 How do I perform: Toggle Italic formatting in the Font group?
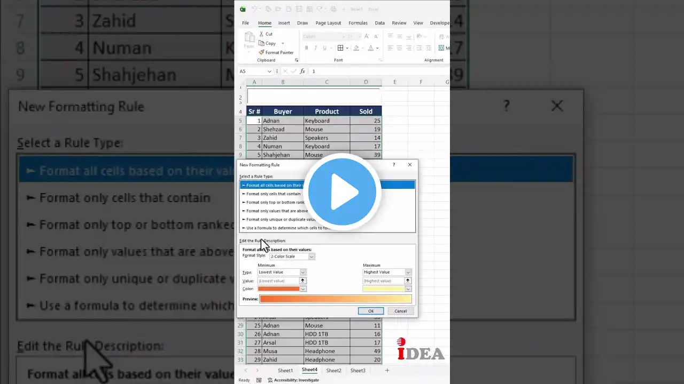315,48
